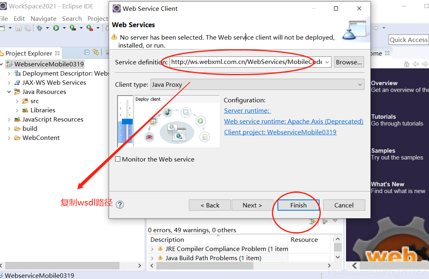Click the Run External Tools icon
This screenshot has width=429, height=279.
pyautogui.click(x=90, y=28)
